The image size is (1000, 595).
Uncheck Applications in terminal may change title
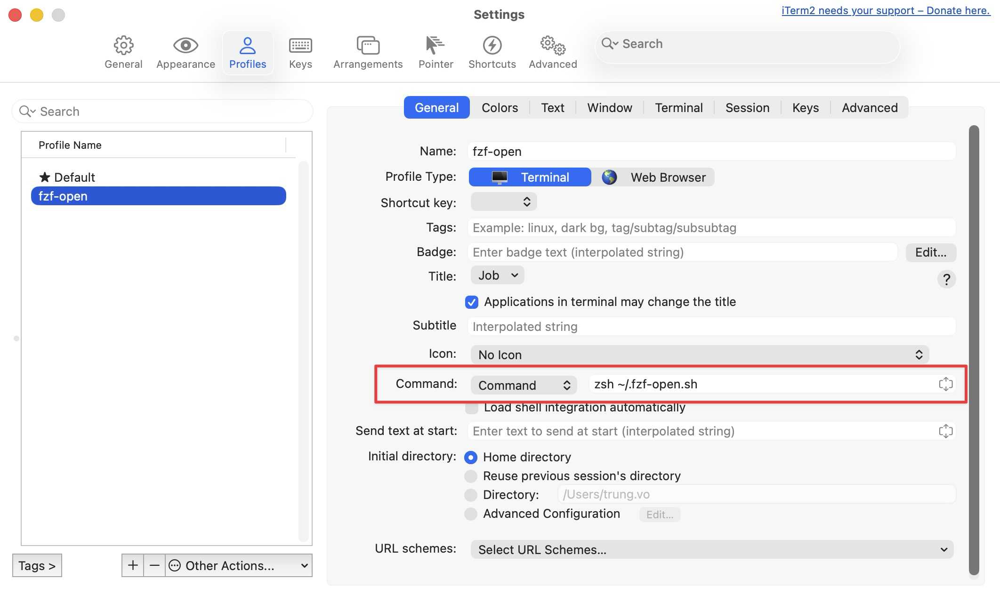[x=472, y=302]
